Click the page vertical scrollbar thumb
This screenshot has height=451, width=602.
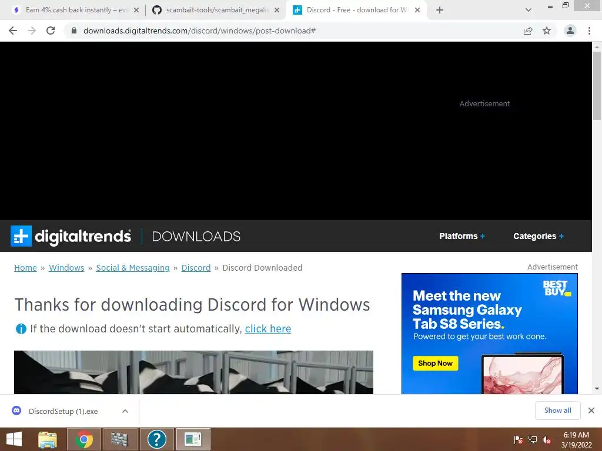point(597,85)
